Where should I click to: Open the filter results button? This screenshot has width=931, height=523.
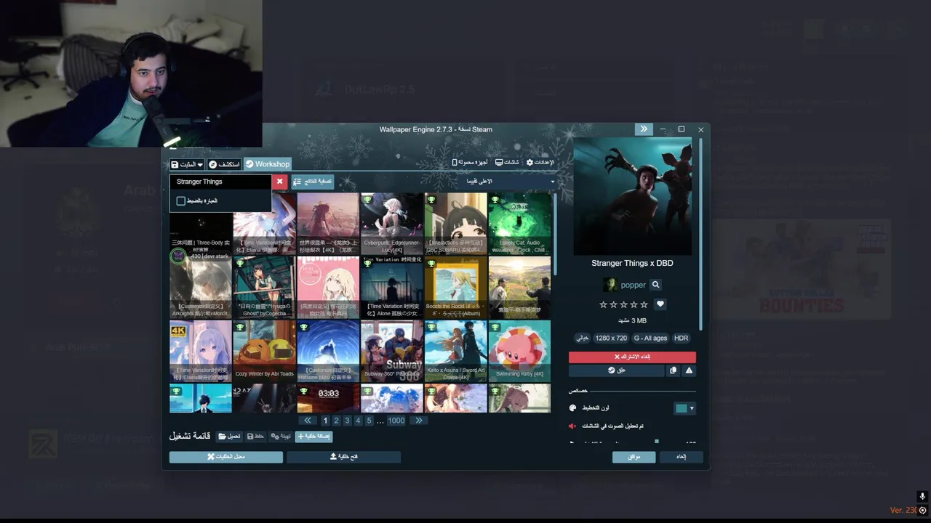[313, 182]
